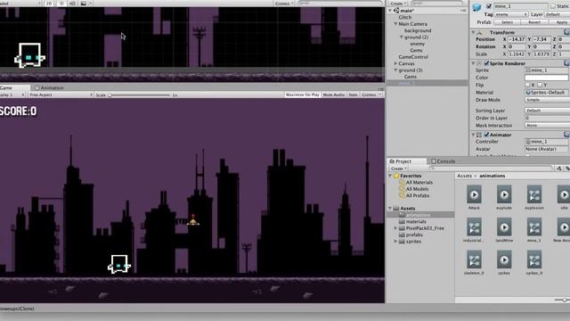Click the Transform component icon
The image size is (570, 321).
click(480, 32)
